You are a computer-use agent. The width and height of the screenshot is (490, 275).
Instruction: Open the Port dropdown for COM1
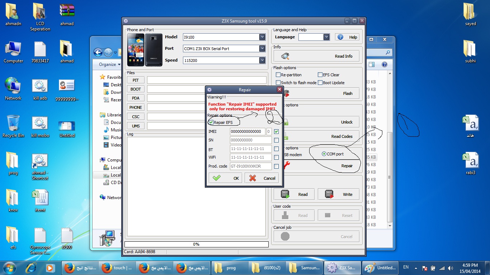coord(262,49)
